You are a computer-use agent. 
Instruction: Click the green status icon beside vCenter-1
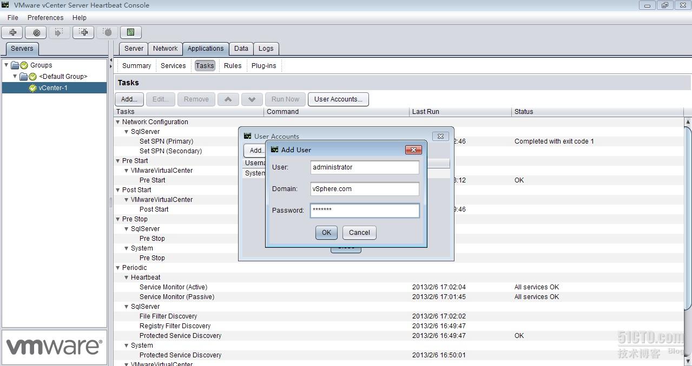pyautogui.click(x=33, y=88)
